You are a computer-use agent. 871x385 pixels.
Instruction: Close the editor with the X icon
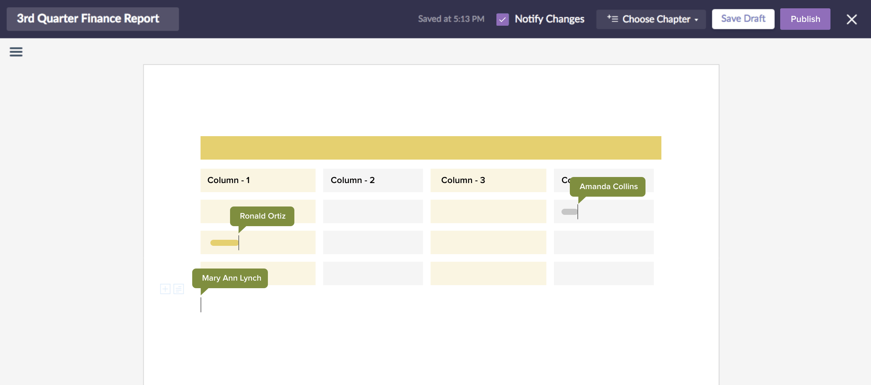(851, 19)
